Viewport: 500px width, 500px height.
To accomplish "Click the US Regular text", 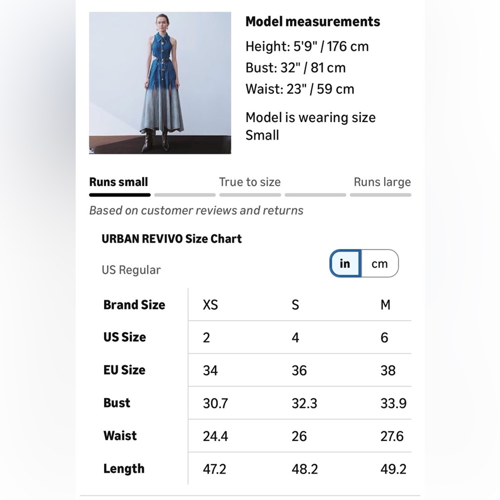I will pyautogui.click(x=131, y=270).
